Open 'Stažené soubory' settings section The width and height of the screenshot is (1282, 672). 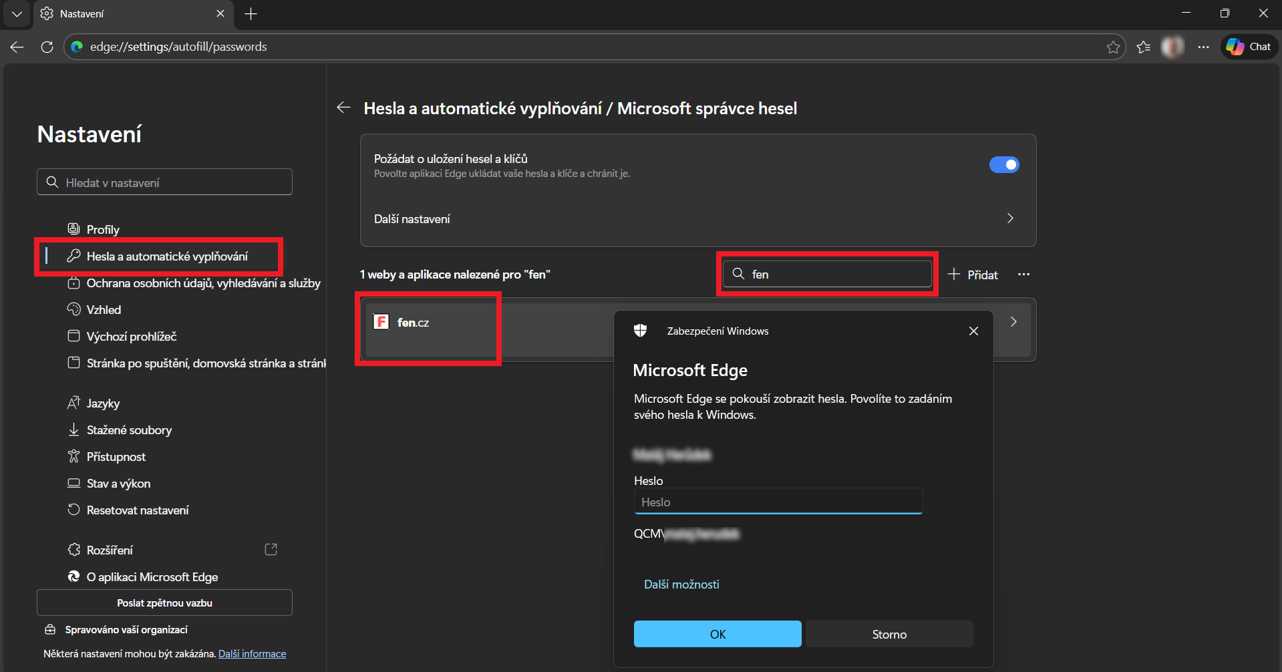pyautogui.click(x=129, y=430)
